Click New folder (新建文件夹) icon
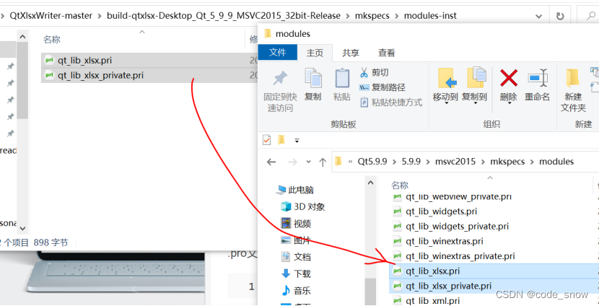This screenshot has height=306, width=599. pyautogui.click(x=572, y=78)
